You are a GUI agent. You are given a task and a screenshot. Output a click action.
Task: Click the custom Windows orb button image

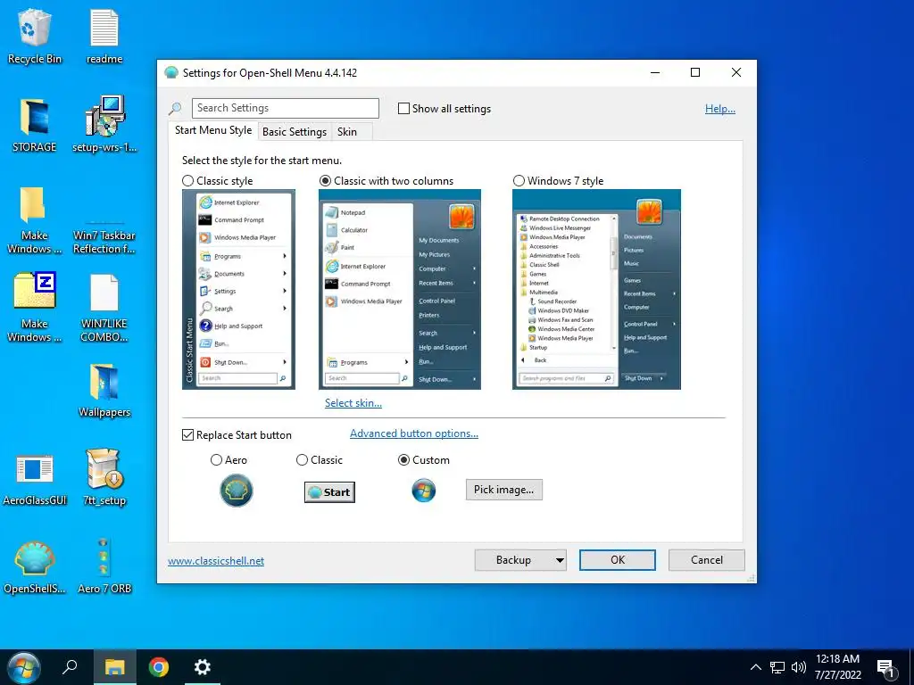(x=424, y=491)
